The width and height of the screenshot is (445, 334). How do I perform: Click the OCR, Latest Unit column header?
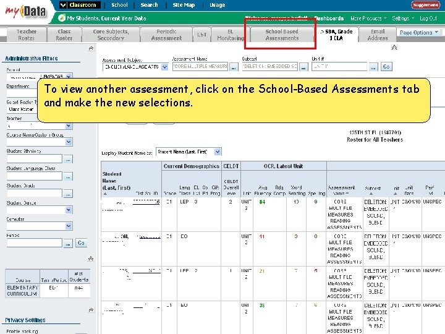pyautogui.click(x=283, y=166)
